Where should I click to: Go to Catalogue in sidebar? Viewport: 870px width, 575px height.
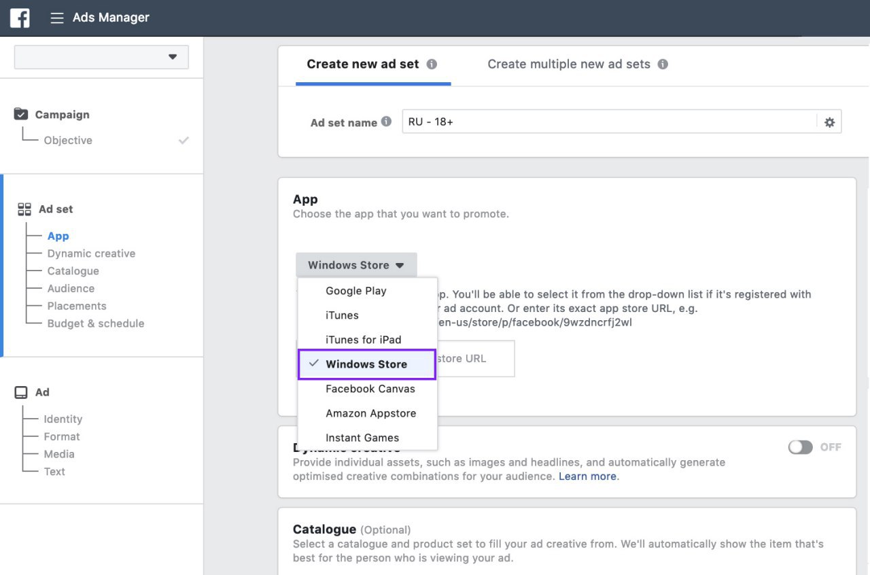coord(73,271)
